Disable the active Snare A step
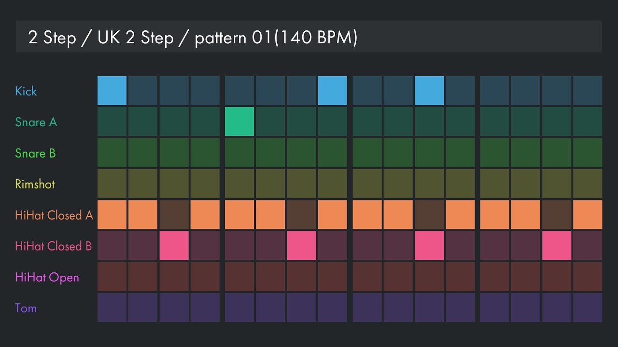Image resolution: width=618 pixels, height=347 pixels. (239, 121)
